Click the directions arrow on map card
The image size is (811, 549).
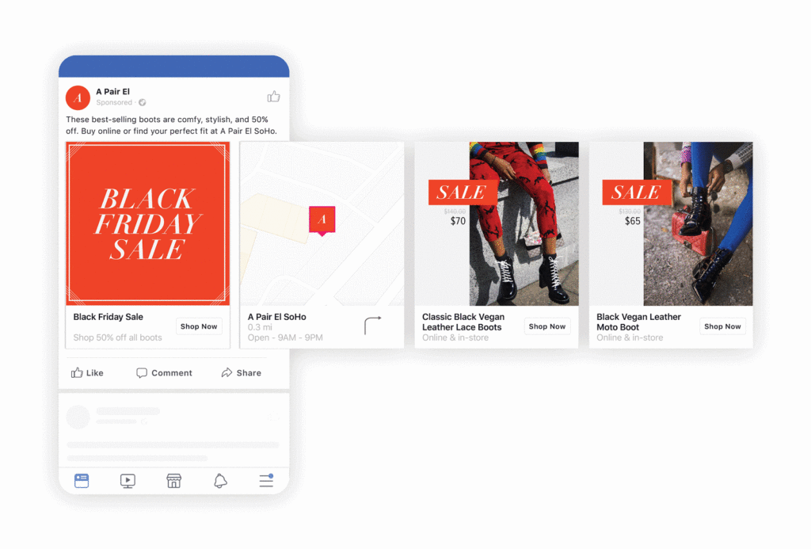[372, 325]
